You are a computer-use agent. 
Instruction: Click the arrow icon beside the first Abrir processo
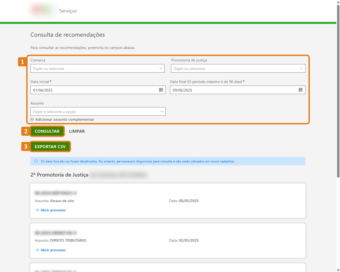coord(37,210)
